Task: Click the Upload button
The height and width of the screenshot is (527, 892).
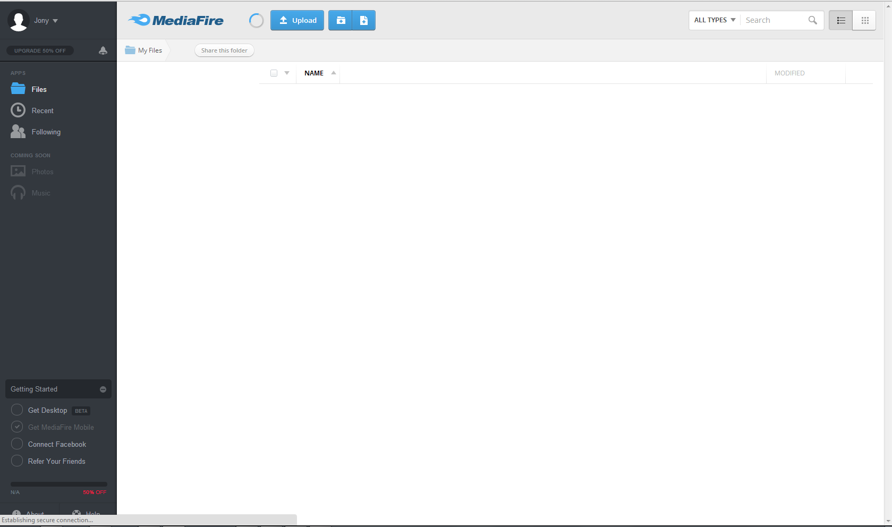Action: coord(297,20)
